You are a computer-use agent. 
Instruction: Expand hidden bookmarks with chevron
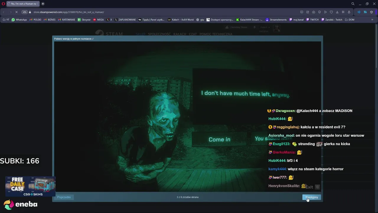pos(372,20)
